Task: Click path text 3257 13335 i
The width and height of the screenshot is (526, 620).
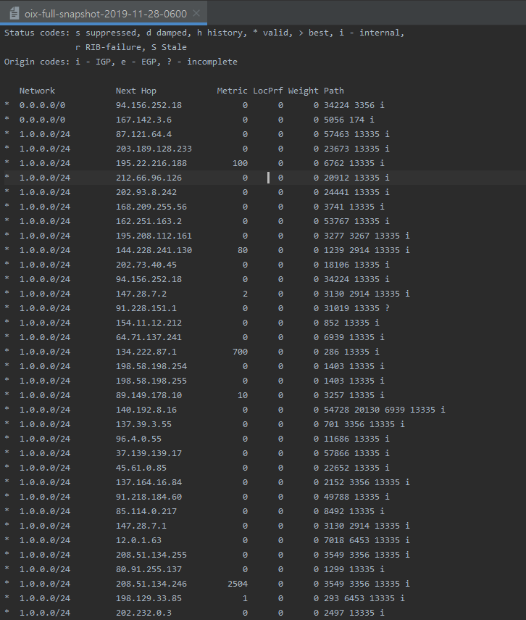Action: click(x=354, y=395)
